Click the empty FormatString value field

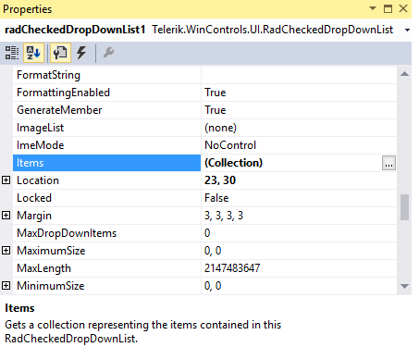pos(299,75)
